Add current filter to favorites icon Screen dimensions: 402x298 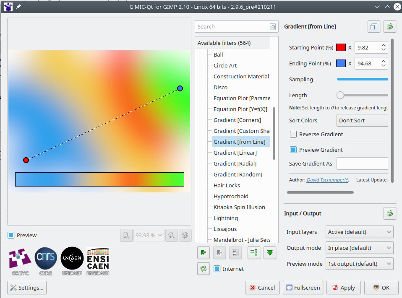[204, 253]
